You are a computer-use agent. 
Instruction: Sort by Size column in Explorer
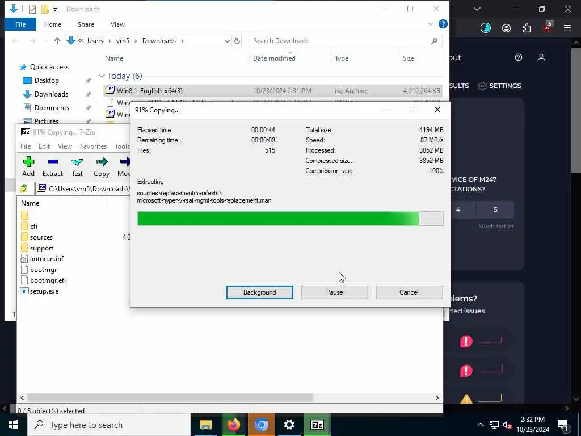[x=409, y=58]
